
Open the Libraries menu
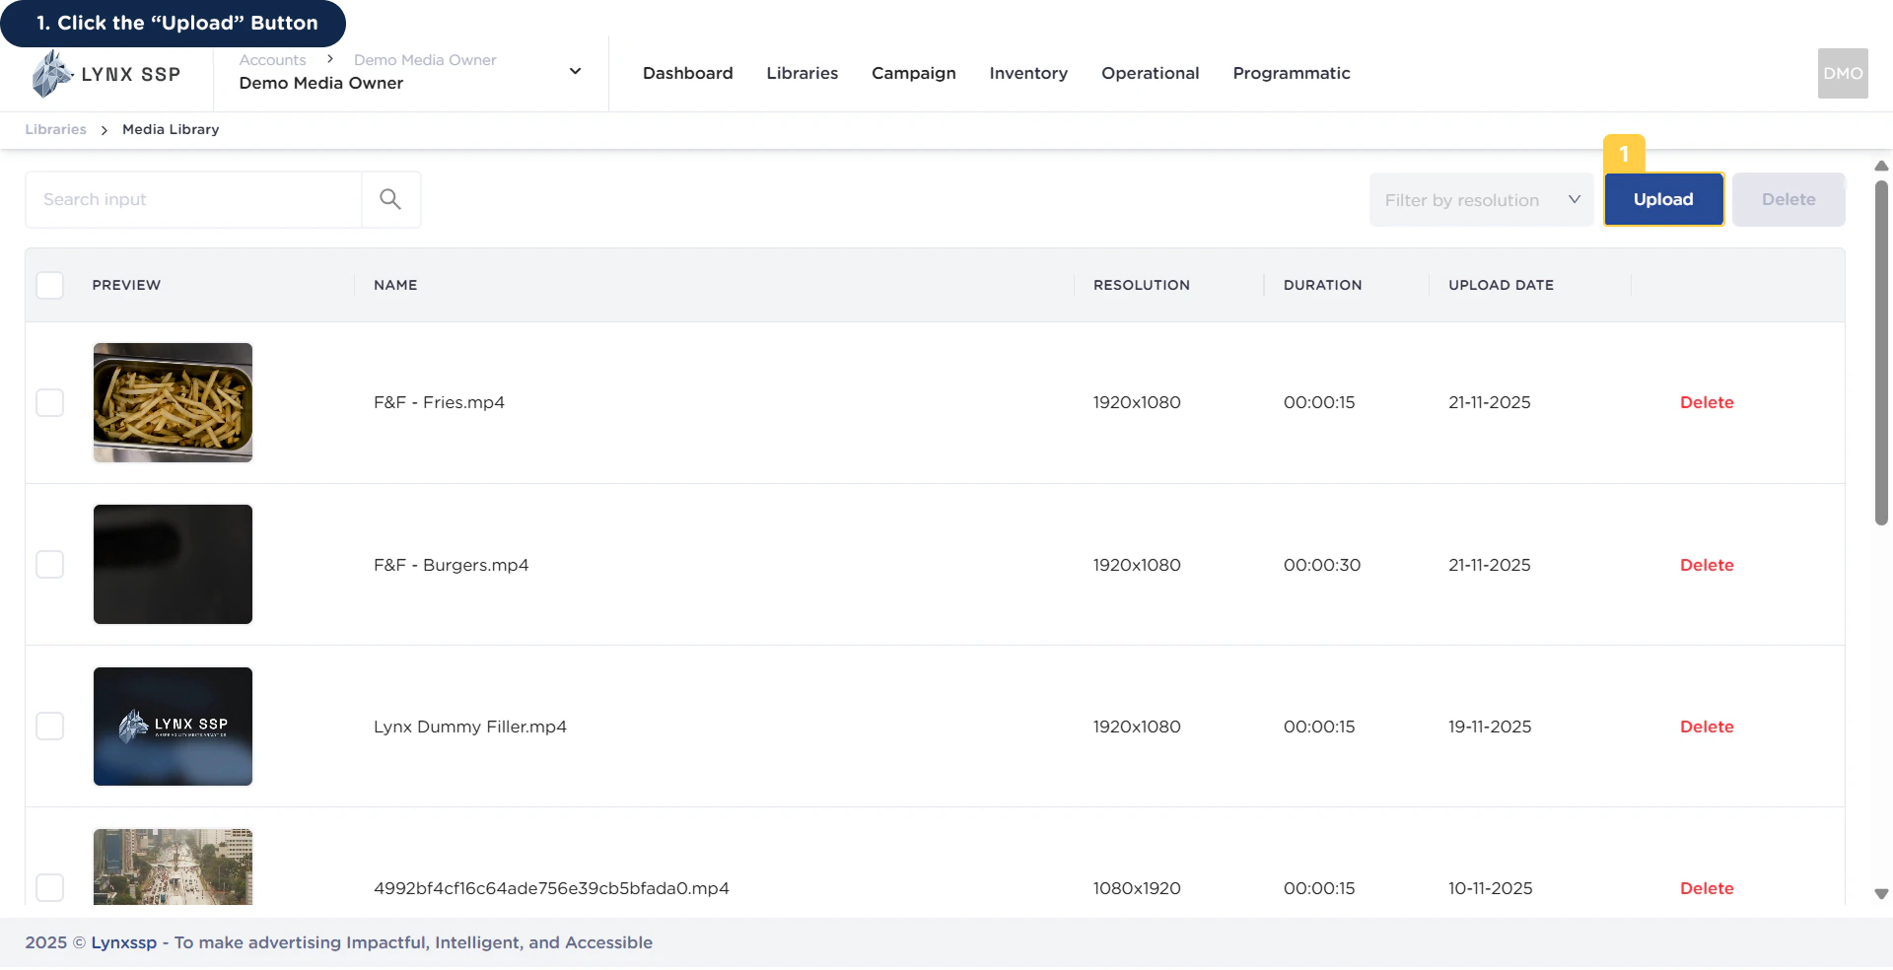click(803, 73)
